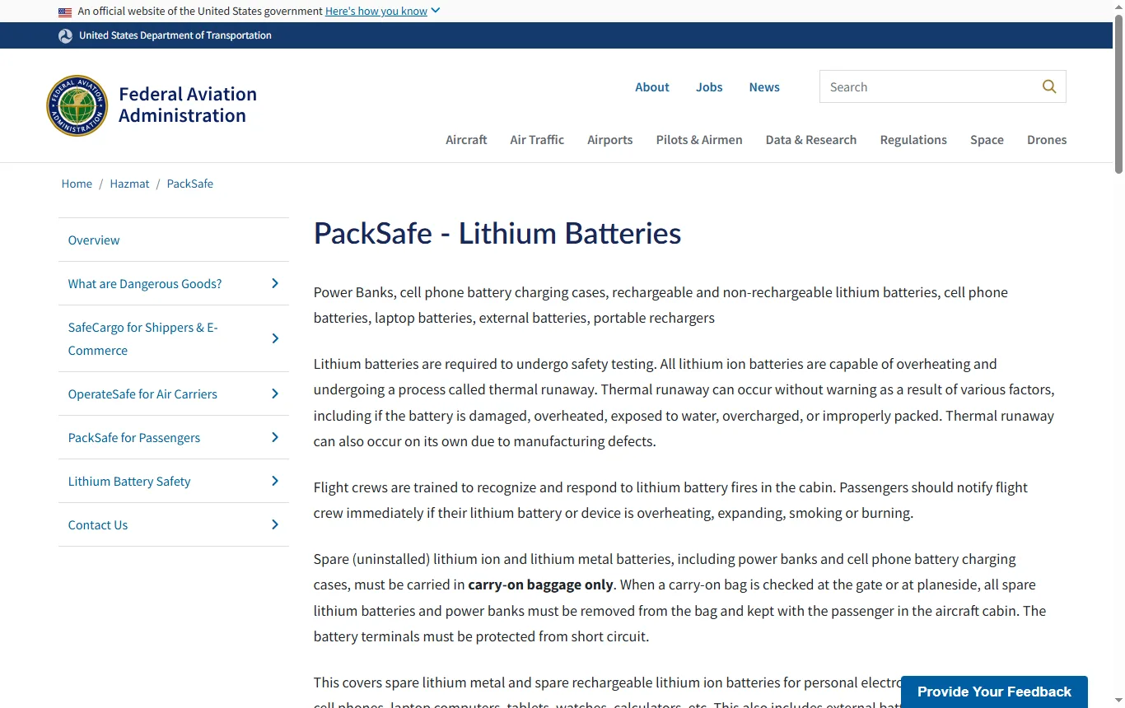Open the Pilots & Airmen menu
This screenshot has height=708, width=1125.
pos(699,140)
